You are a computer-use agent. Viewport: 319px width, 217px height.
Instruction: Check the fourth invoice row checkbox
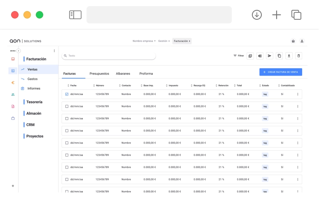click(67, 131)
